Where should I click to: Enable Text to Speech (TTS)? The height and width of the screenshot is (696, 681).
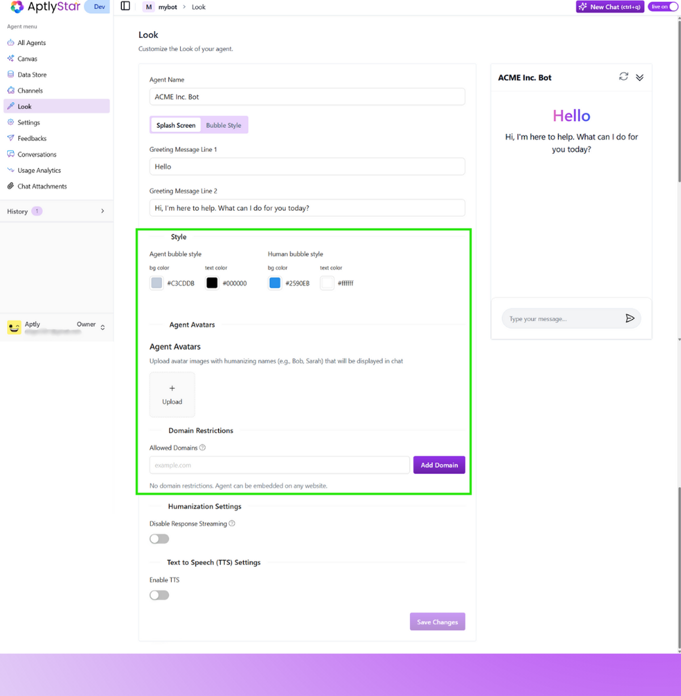click(159, 595)
